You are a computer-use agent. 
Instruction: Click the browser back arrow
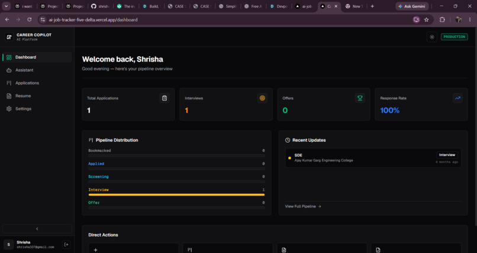(7, 20)
